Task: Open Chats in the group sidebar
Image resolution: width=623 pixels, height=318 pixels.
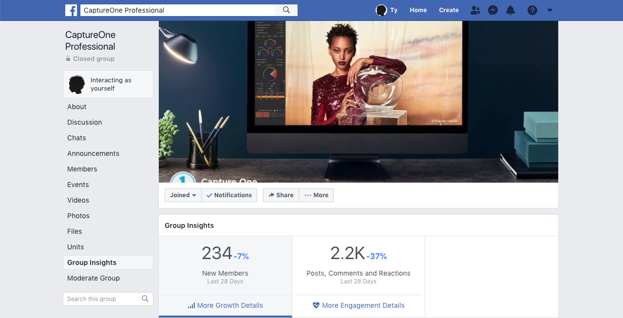Action: 76,138
